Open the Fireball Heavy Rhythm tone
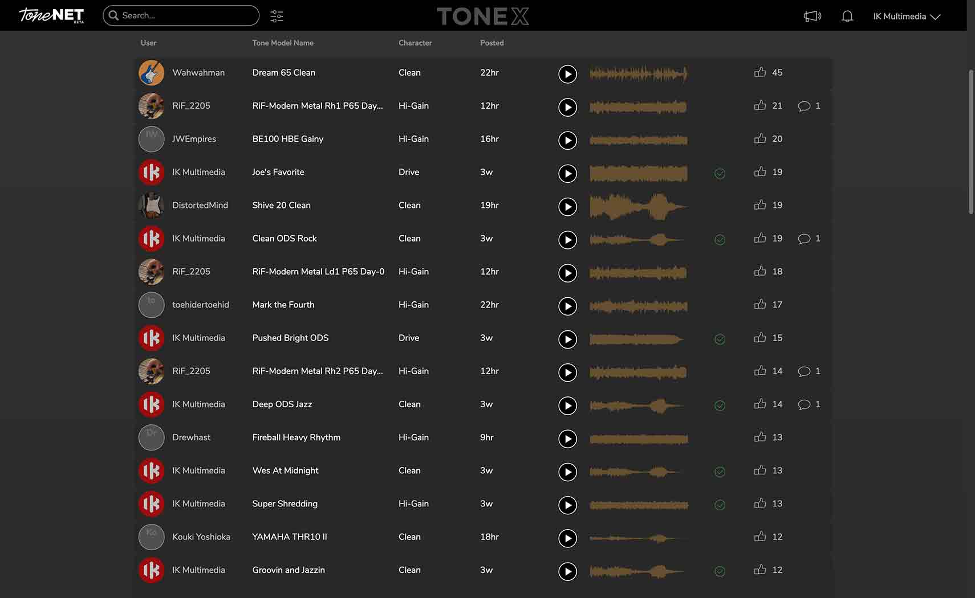975x598 pixels. coord(296,437)
